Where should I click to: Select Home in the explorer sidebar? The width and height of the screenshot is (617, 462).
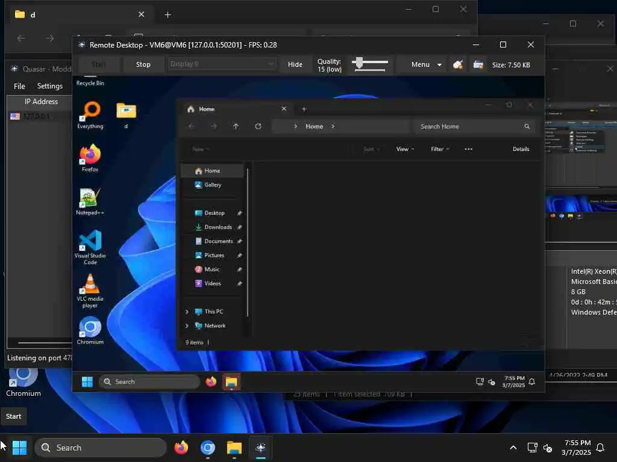point(213,170)
